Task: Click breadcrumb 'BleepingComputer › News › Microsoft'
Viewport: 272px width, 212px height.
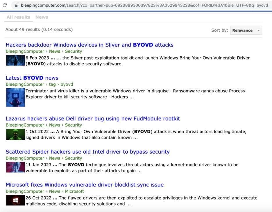Action: (x=45, y=191)
